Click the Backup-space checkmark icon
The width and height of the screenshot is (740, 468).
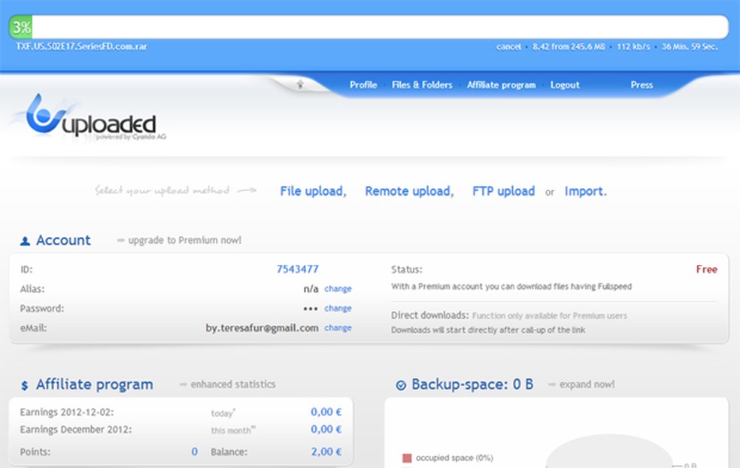[401, 385]
